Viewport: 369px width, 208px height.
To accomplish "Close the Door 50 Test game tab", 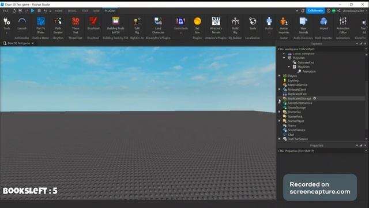I will (x=33, y=43).
